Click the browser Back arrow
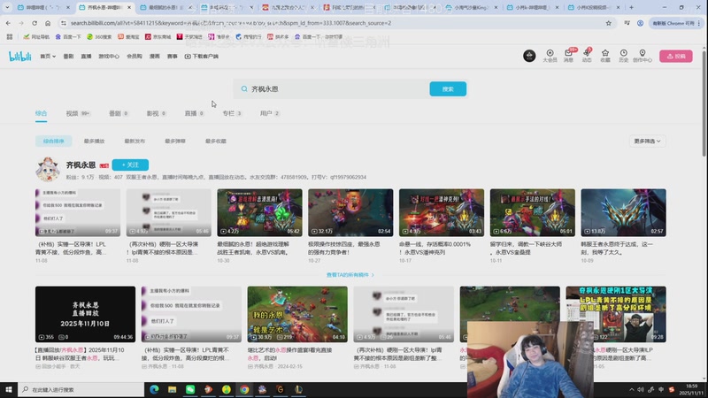The height and width of the screenshot is (398, 708). click(8, 23)
